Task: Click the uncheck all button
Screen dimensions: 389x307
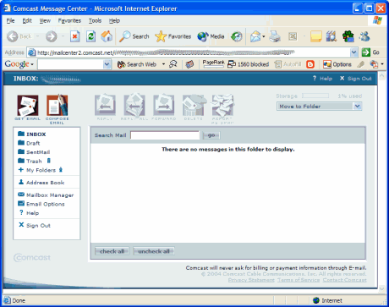Action: click(154, 251)
